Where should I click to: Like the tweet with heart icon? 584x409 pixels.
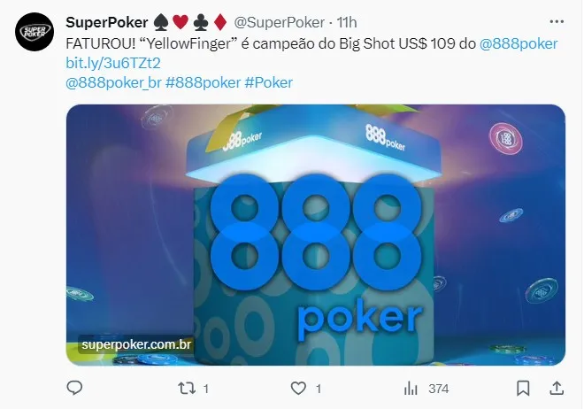point(298,389)
